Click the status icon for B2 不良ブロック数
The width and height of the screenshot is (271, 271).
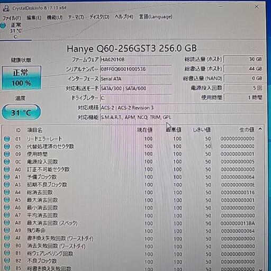(x=7, y=261)
